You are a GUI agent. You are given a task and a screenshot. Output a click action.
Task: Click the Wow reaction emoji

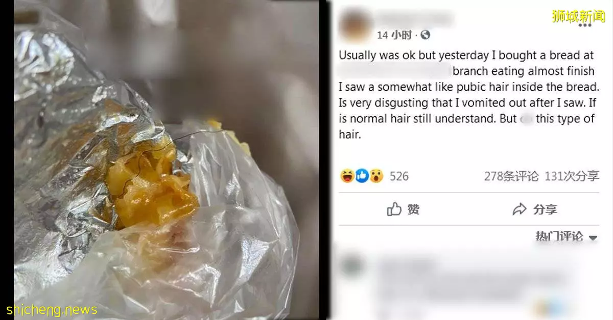tap(376, 176)
